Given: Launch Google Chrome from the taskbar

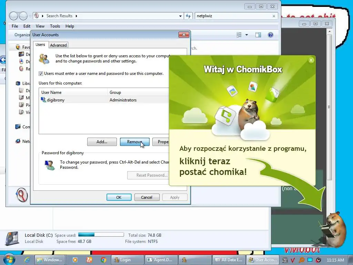Looking at the screenshot, I should pyautogui.click(x=103, y=260).
